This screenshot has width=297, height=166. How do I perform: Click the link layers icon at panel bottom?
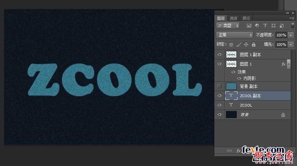pyautogui.click(x=229, y=150)
